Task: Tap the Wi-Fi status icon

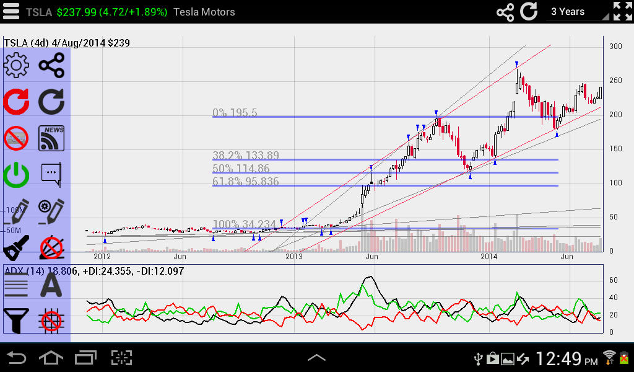Action: pos(609,358)
